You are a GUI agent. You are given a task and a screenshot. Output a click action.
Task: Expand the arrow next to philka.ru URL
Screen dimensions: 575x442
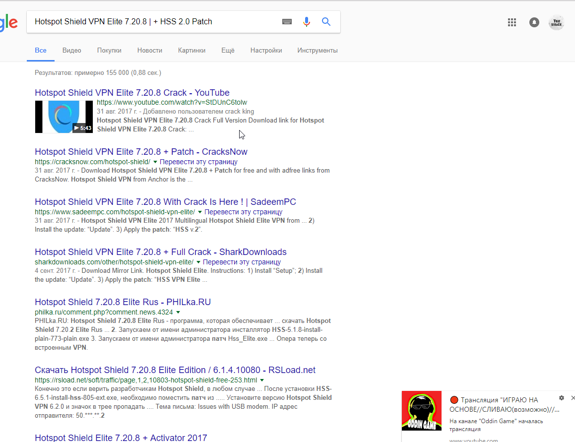(178, 313)
